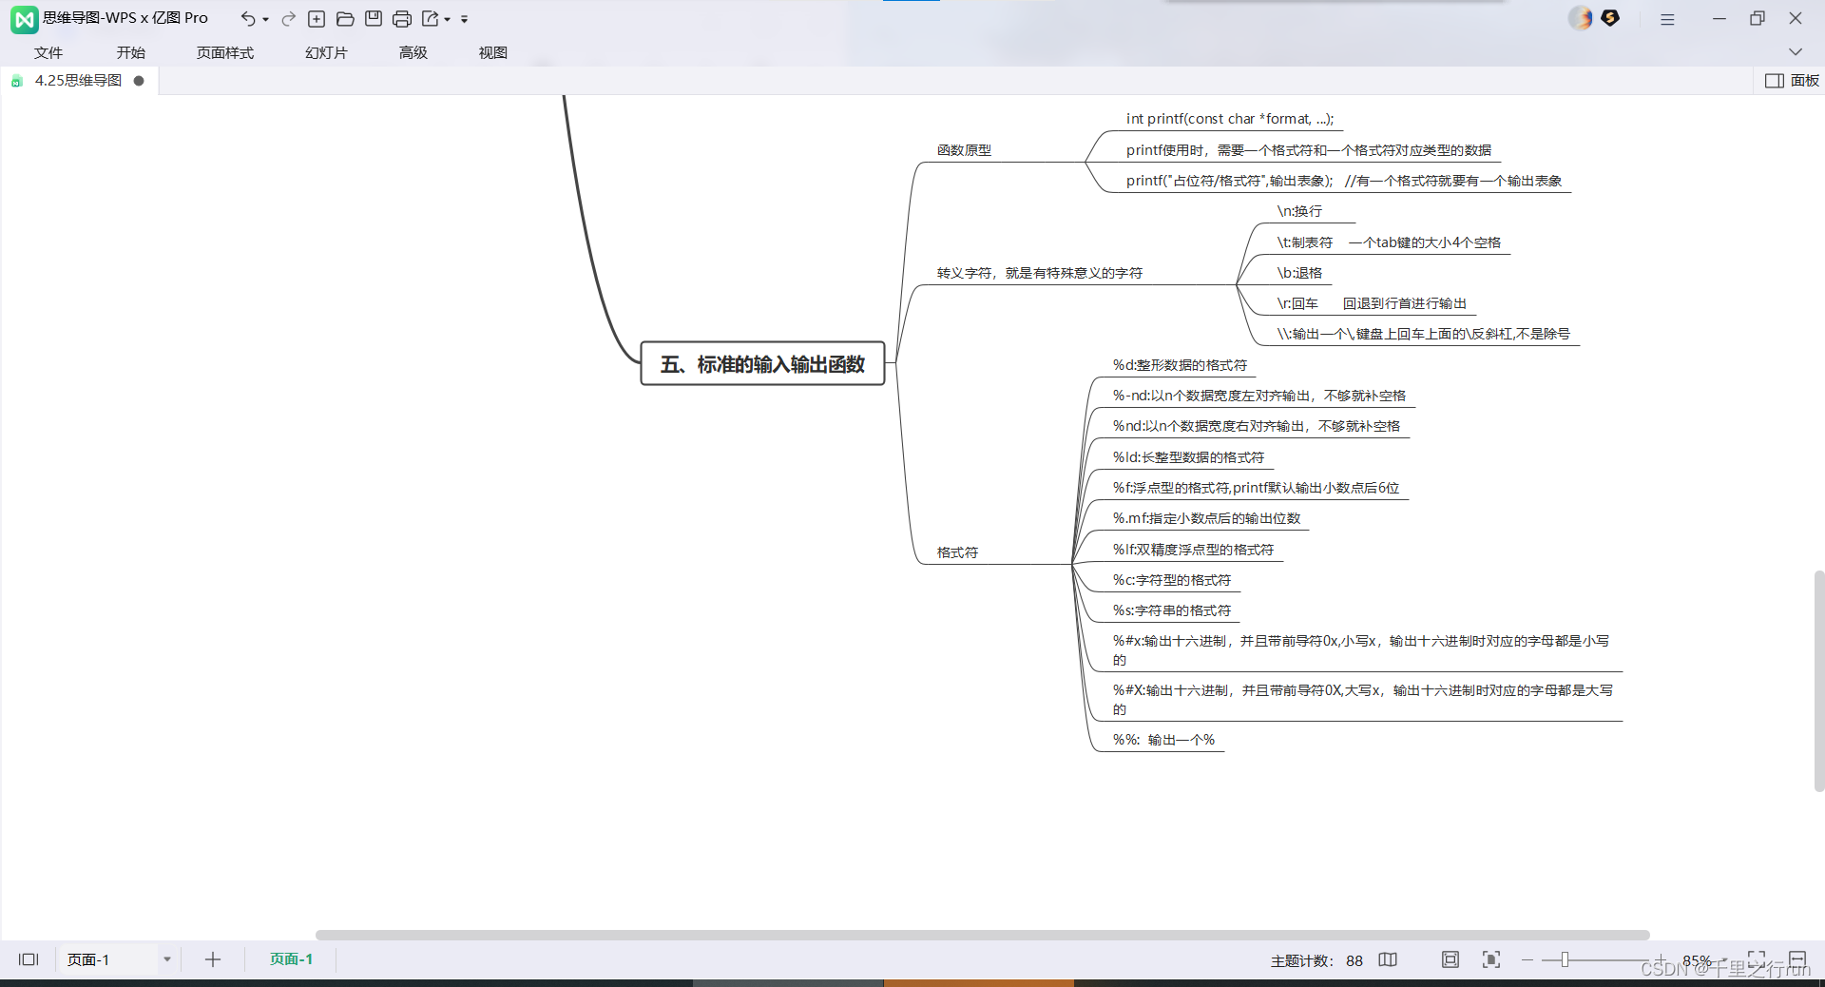Open the 幻灯片 menu tab
Screen dimensions: 1825x987
325,53
